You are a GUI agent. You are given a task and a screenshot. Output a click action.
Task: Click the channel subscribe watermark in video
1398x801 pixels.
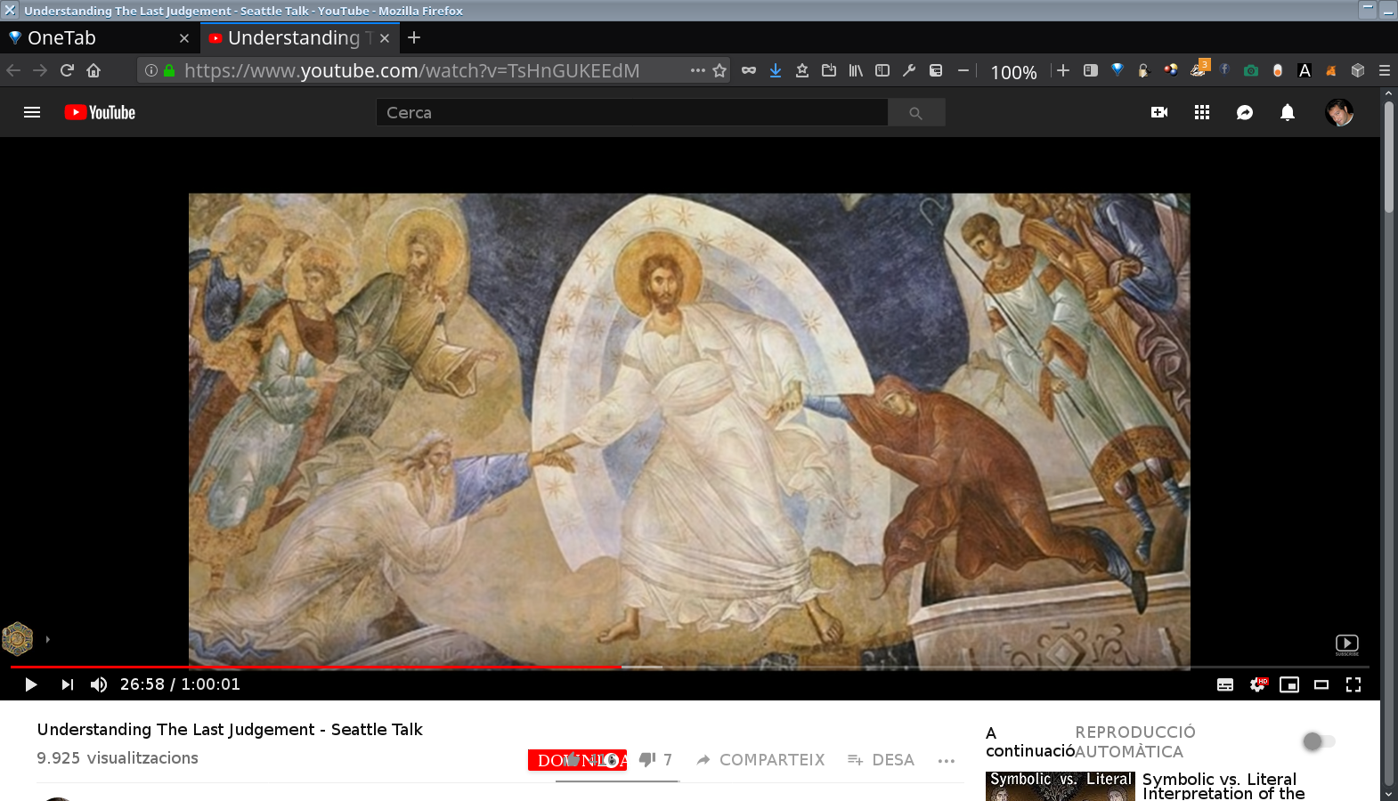[x=1347, y=644]
